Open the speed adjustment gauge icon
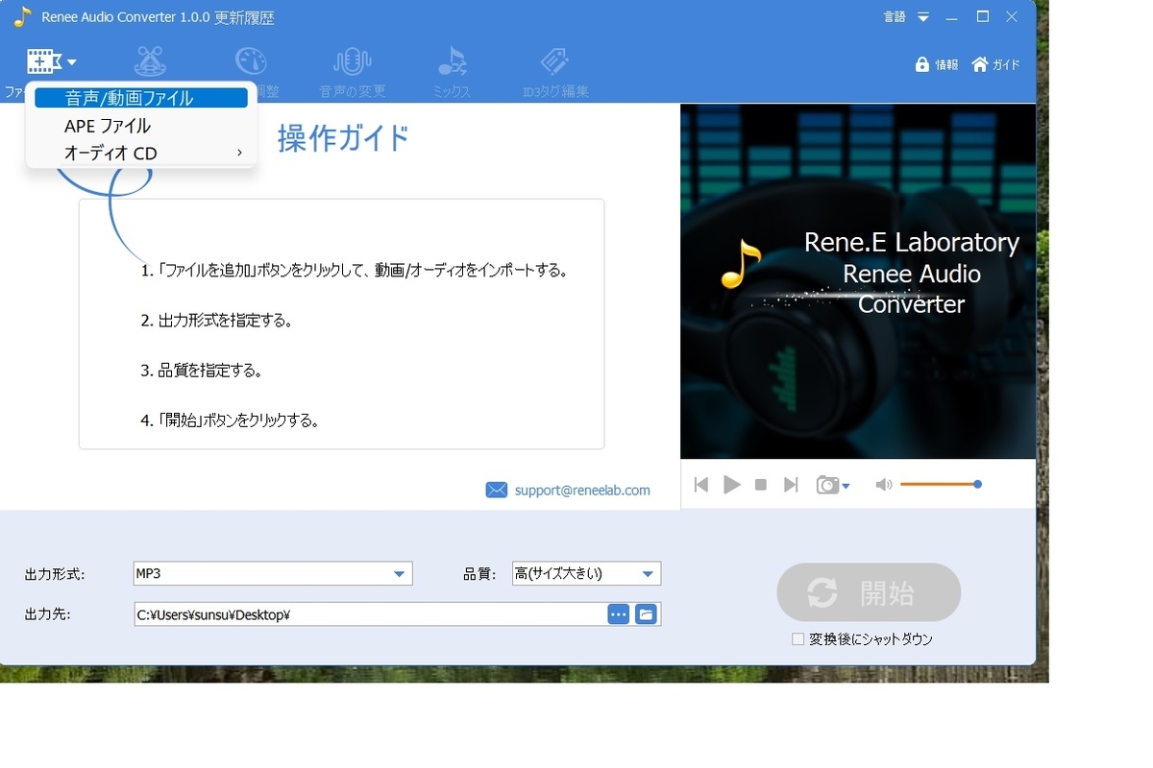1153x768 pixels. (x=251, y=61)
